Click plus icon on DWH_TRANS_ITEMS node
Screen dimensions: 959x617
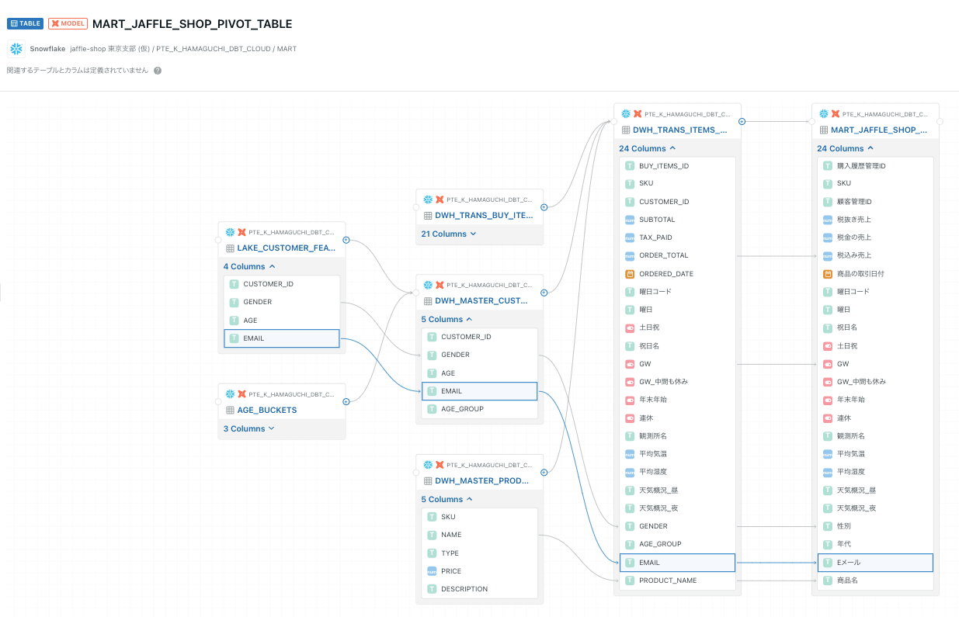tap(742, 121)
